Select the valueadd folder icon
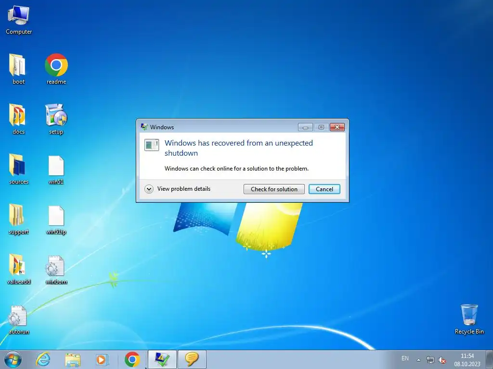Viewport: 493px width, 369px height. point(18,269)
